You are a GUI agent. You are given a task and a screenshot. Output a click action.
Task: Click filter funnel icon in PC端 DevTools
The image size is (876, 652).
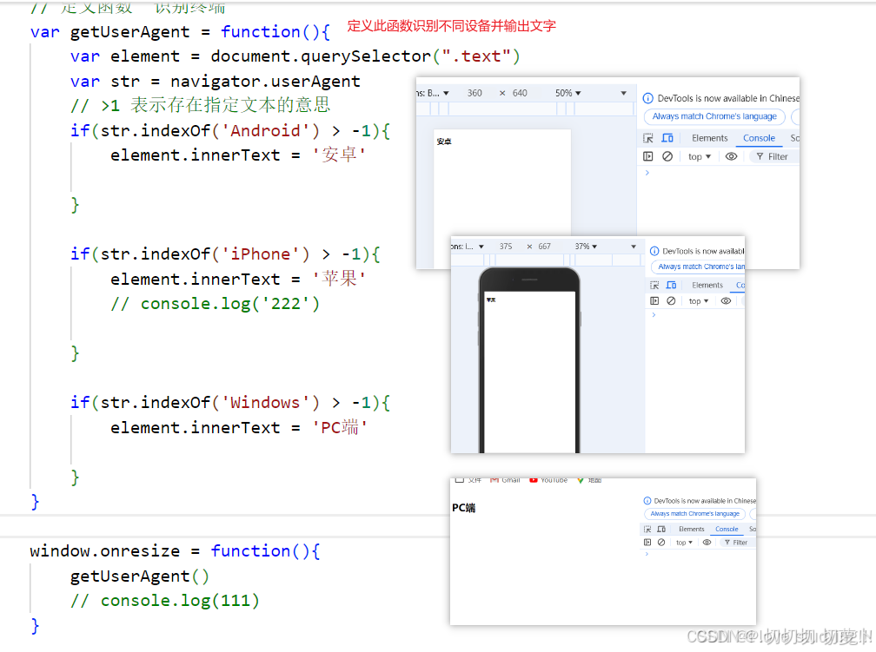[x=727, y=543]
